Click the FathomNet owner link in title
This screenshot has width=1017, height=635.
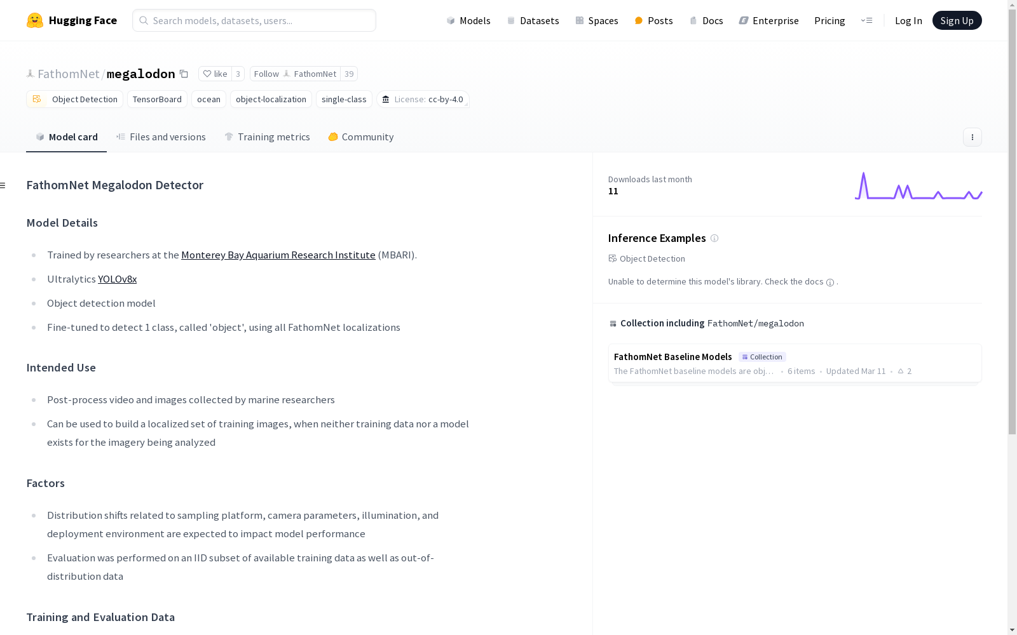tap(68, 74)
